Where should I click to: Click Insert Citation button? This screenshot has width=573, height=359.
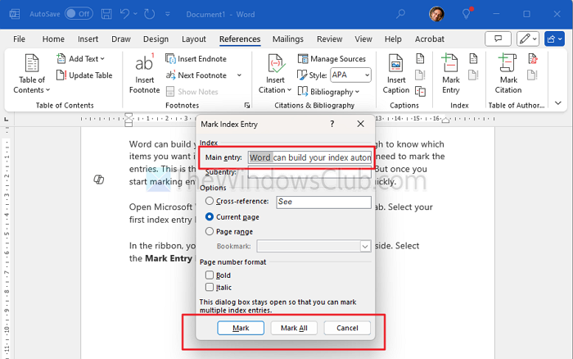pos(275,74)
